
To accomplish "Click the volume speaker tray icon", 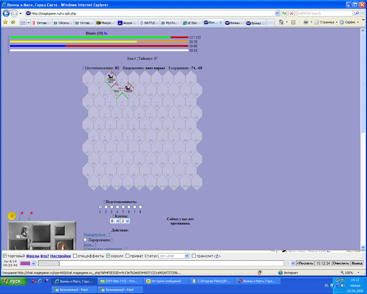I will point(343,285).
